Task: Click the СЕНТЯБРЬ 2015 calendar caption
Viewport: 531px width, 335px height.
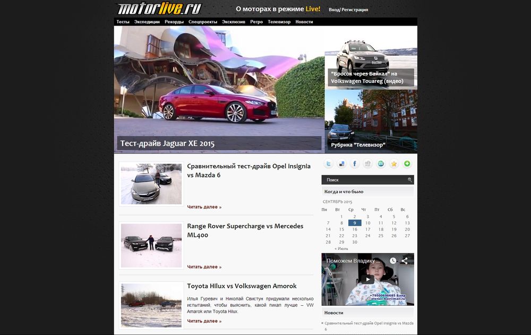Action: pyautogui.click(x=337, y=202)
